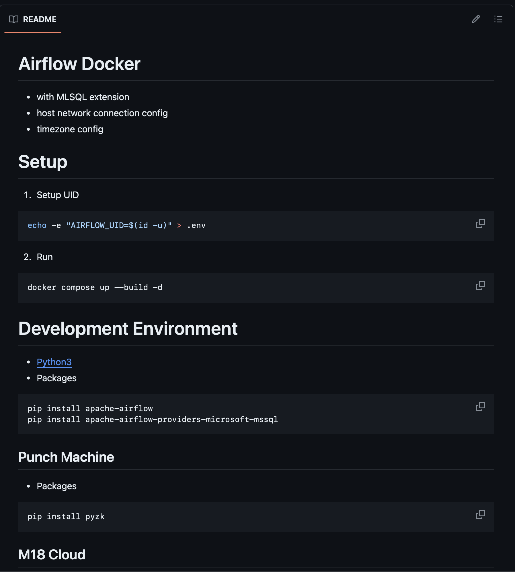
Task: Open the Python3 link
Action: coord(54,362)
